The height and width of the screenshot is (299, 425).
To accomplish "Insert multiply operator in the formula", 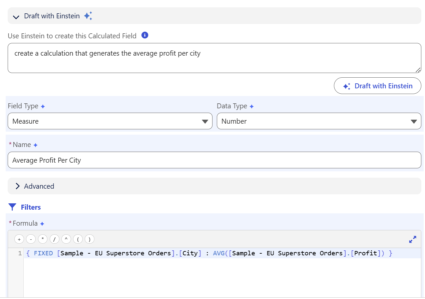I will [43, 239].
